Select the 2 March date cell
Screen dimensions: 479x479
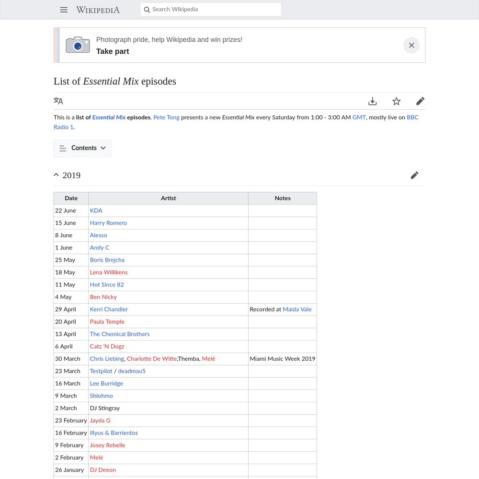(x=71, y=408)
